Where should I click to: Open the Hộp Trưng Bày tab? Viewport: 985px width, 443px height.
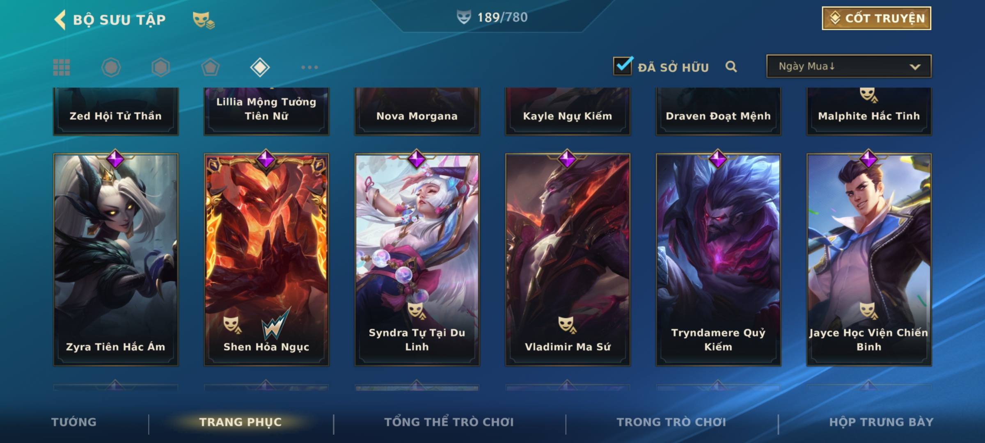pos(881,422)
